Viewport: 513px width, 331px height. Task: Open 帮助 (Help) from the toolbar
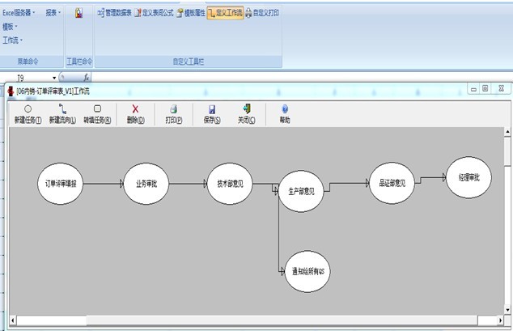pos(285,108)
